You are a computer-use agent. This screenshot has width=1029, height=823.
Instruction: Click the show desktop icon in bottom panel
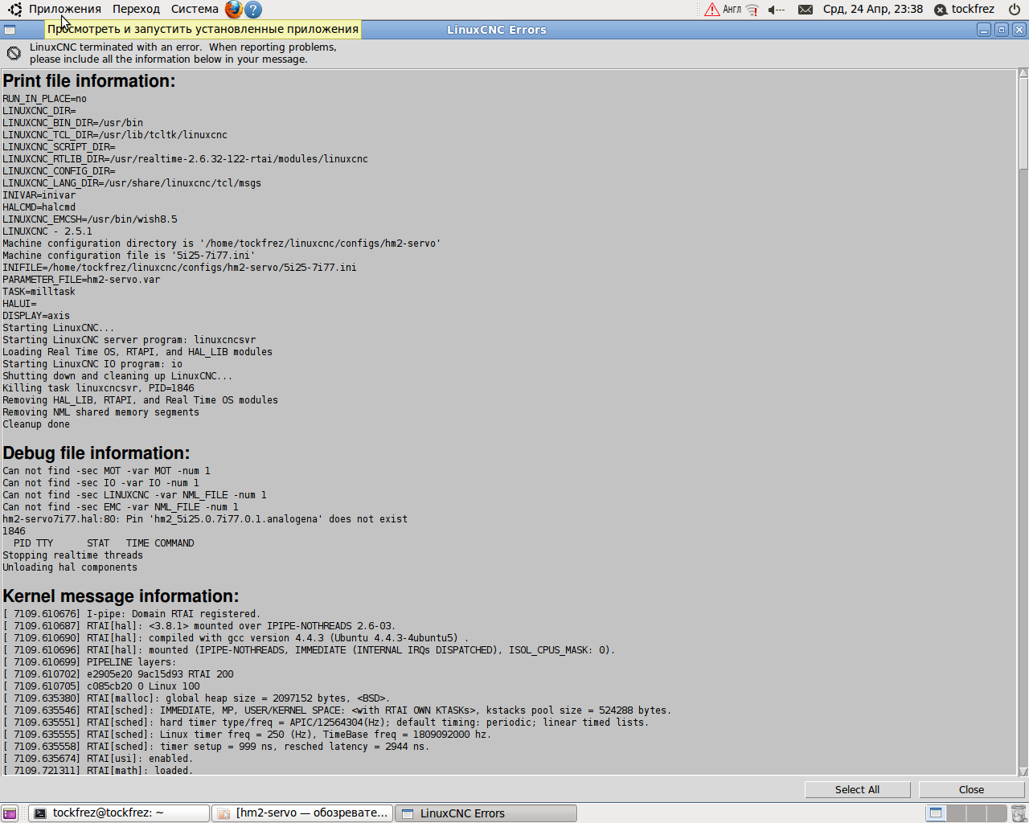[10, 813]
